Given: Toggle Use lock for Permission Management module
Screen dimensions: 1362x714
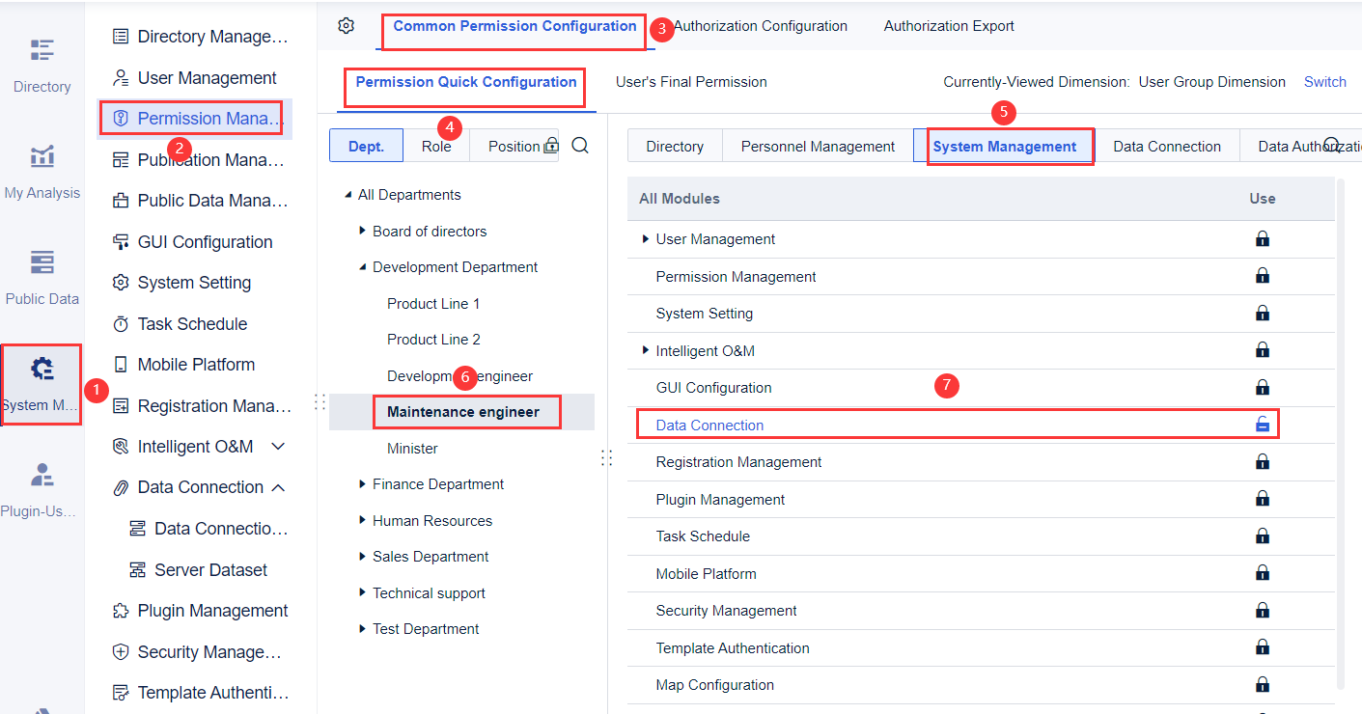Looking at the screenshot, I should (1262, 276).
